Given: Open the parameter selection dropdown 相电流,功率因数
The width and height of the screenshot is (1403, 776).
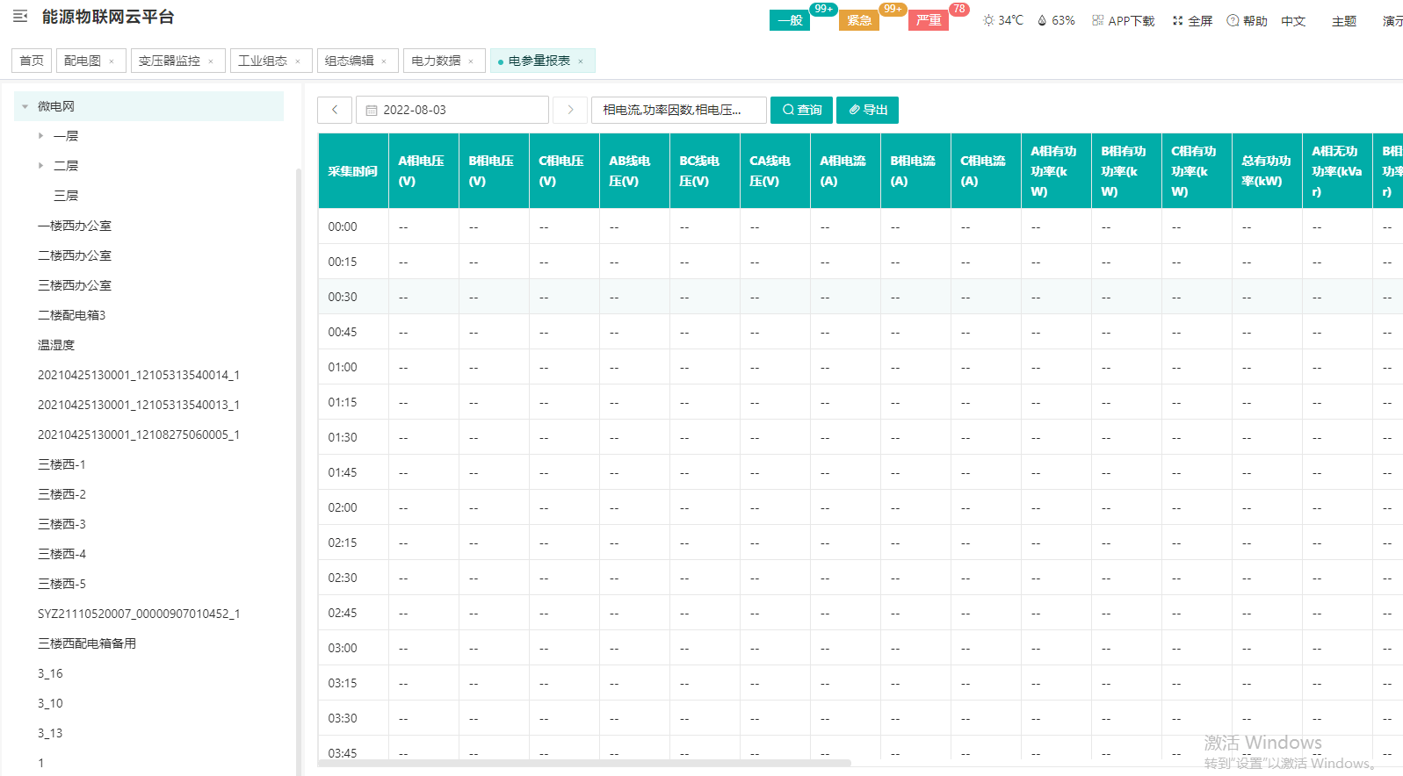Looking at the screenshot, I should 678,110.
